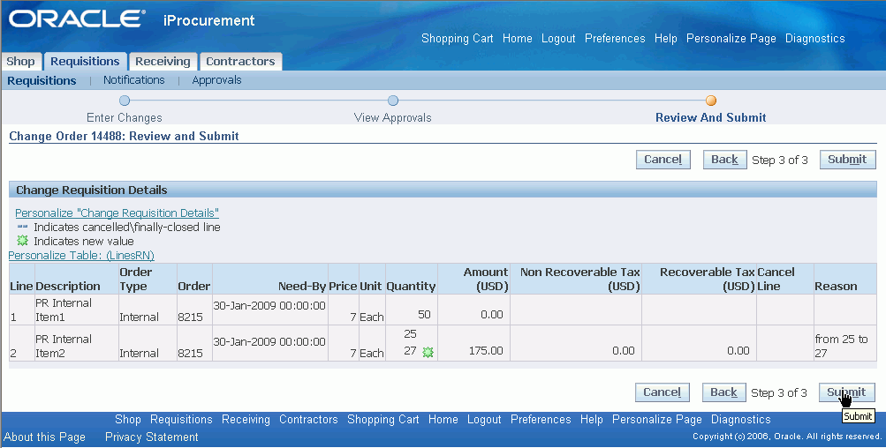This screenshot has height=448, width=886.
Task: Click the top Submit button
Action: [847, 160]
